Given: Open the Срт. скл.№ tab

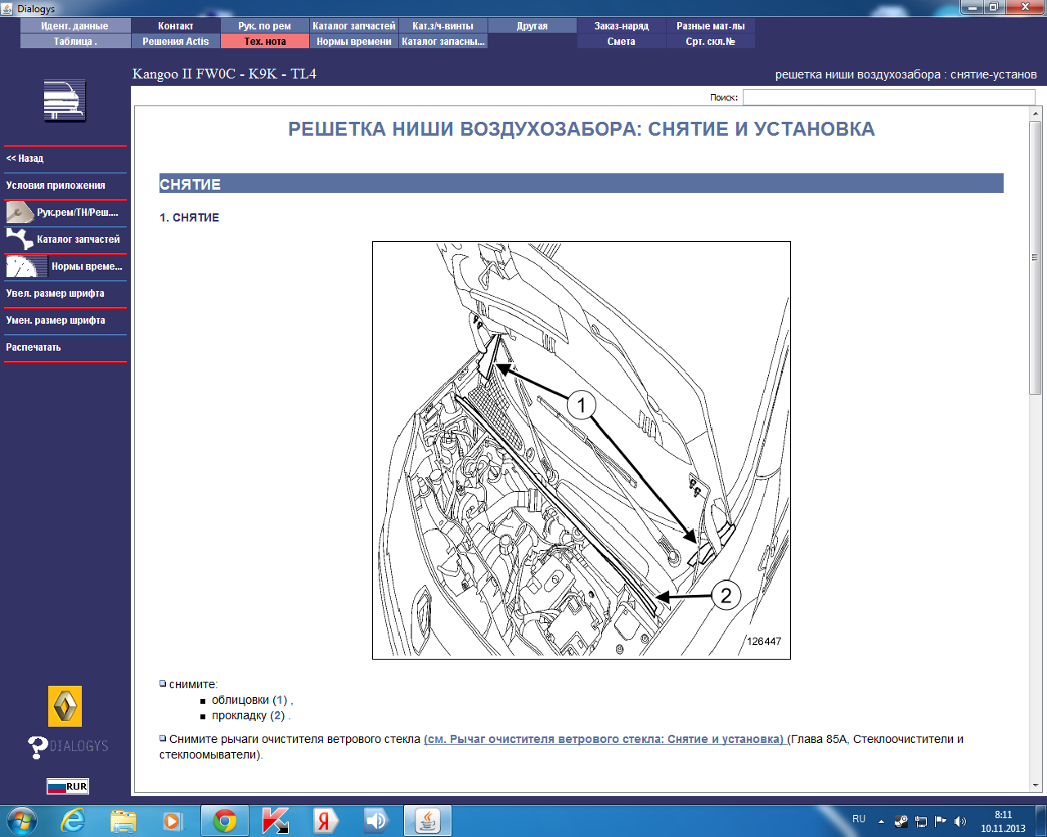Looking at the screenshot, I should click(711, 42).
